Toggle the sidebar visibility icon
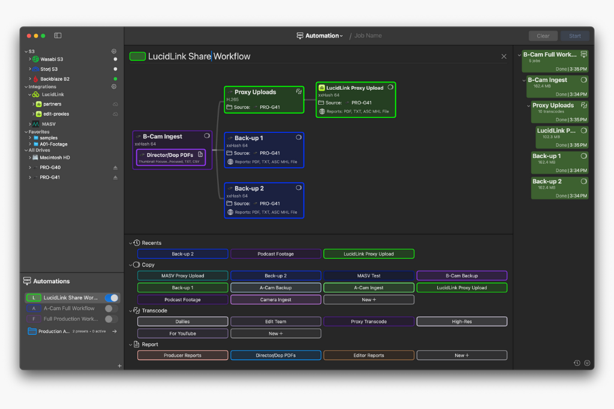The image size is (614, 409). (x=58, y=36)
